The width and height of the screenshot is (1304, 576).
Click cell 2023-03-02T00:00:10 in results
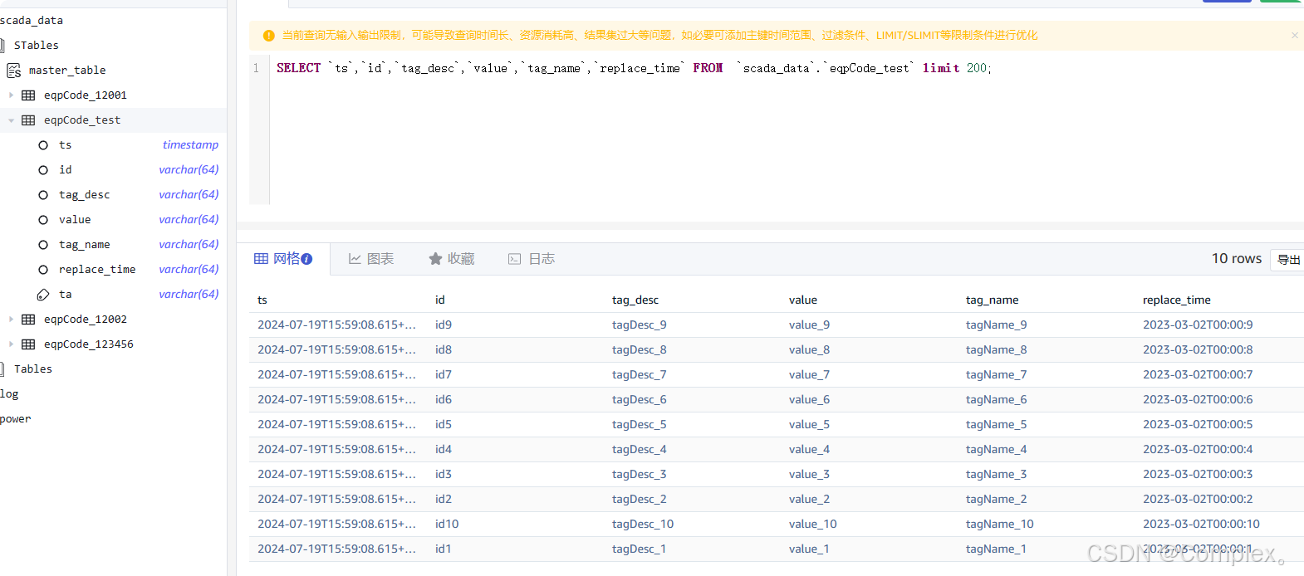[x=1201, y=525]
